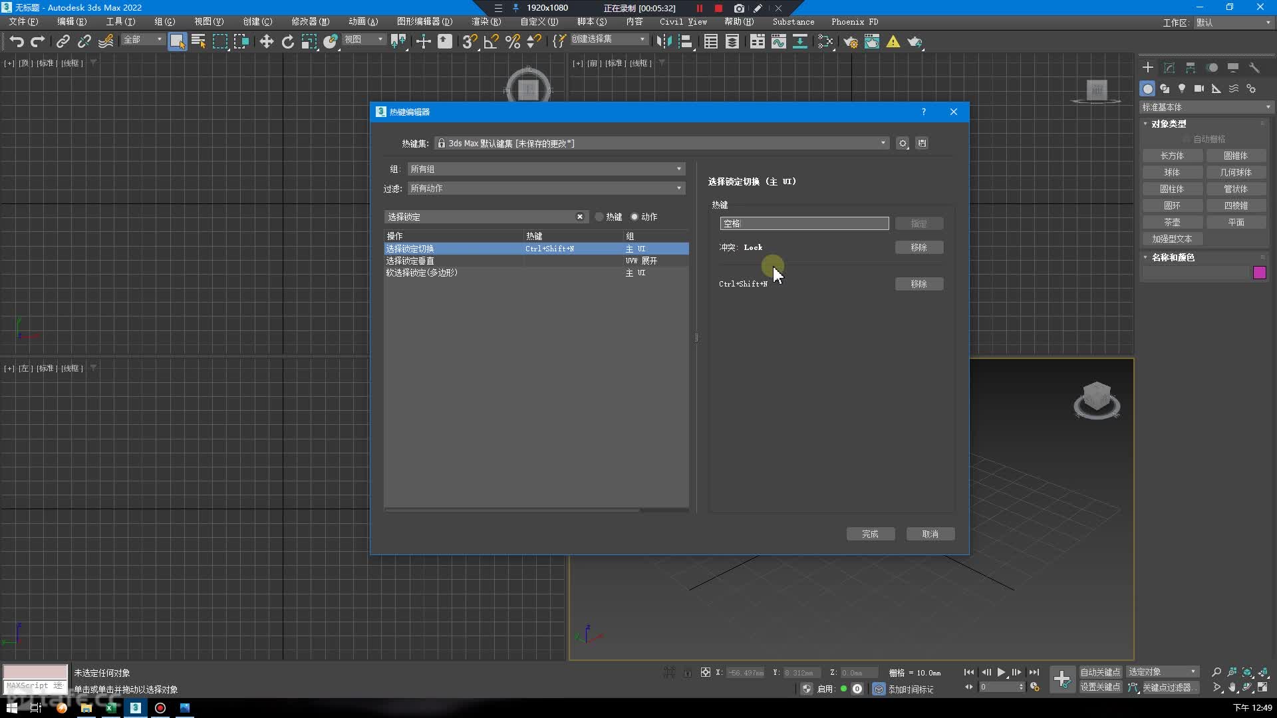Image resolution: width=1277 pixels, height=718 pixels.
Task: Open Render Setup teapot icon
Action: (x=851, y=41)
